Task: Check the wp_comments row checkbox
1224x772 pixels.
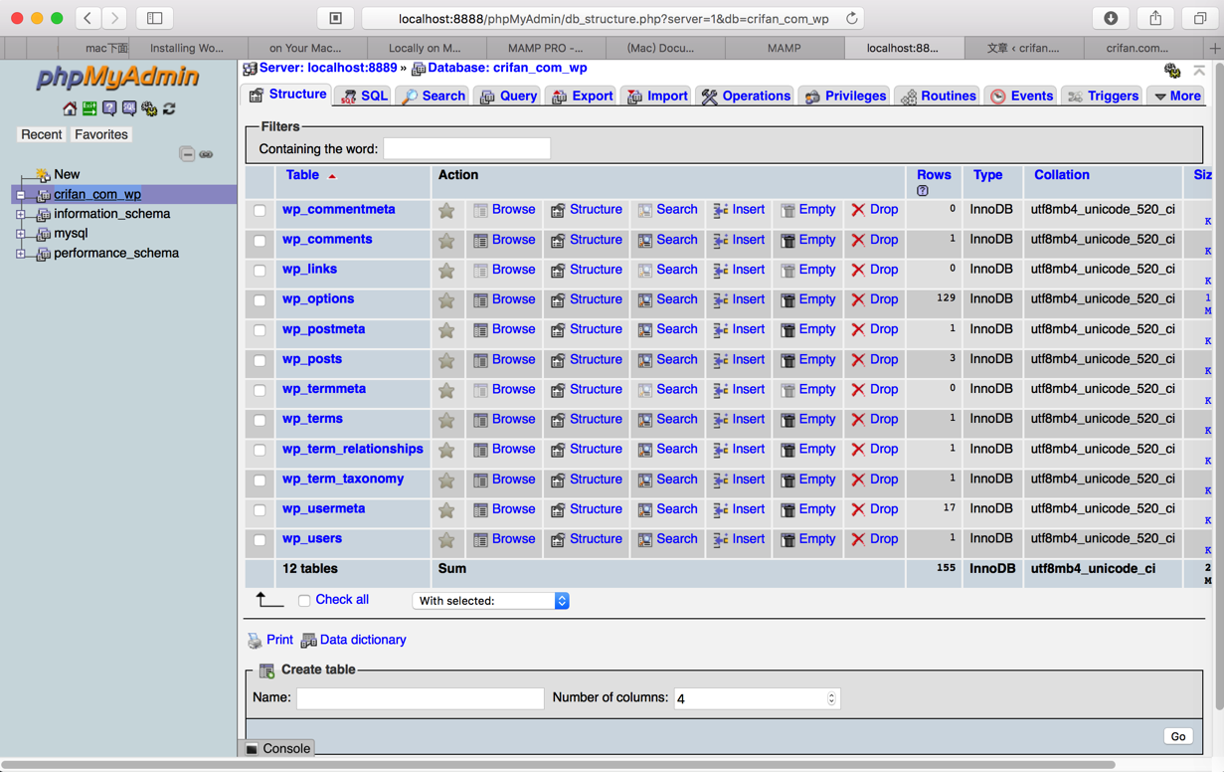Action: [260, 241]
